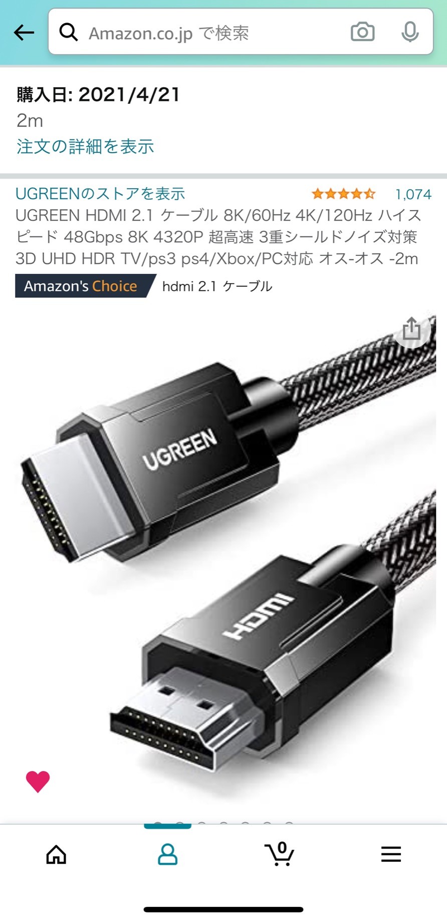Open the shopping cart icon
This screenshot has height=921, width=447.
279,853
